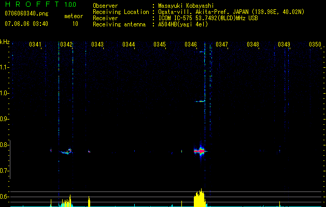Click the 0347 time marker
This screenshot has height=207, width=326.
coord(222,45)
